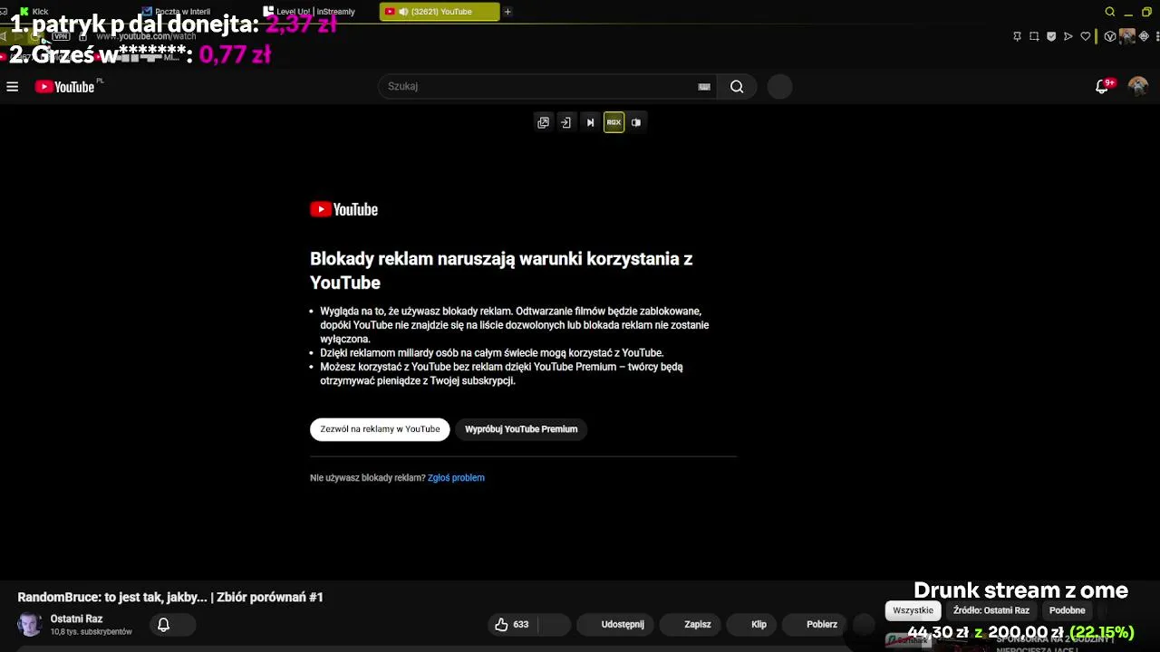Click Wypróbuj YouTube Premium button

coord(521,429)
